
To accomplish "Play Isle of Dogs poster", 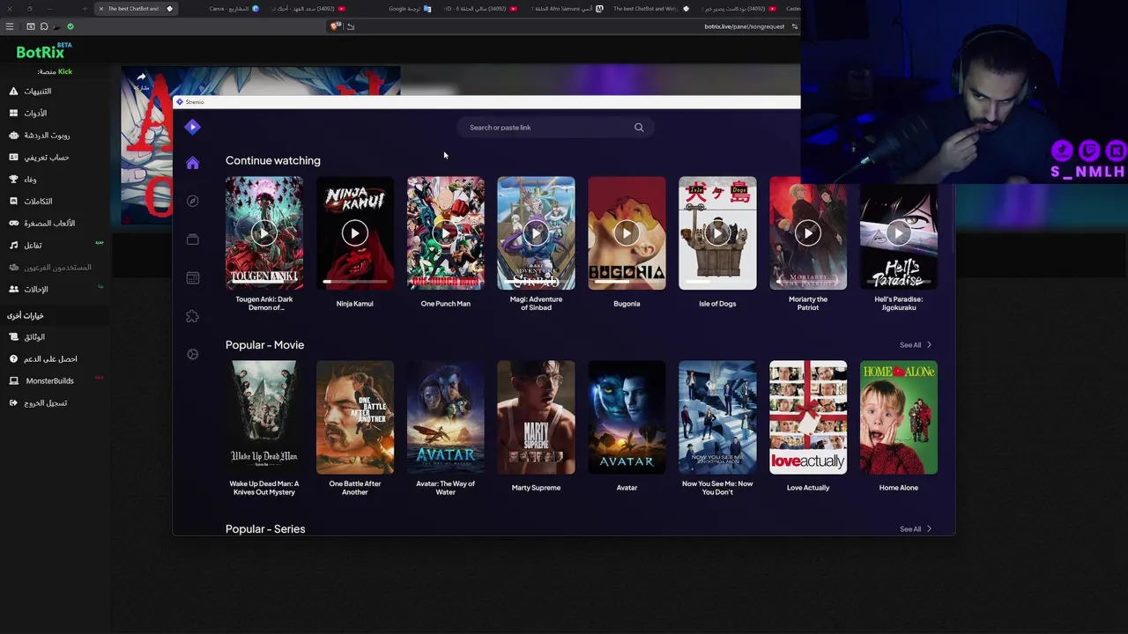I will click(x=717, y=233).
